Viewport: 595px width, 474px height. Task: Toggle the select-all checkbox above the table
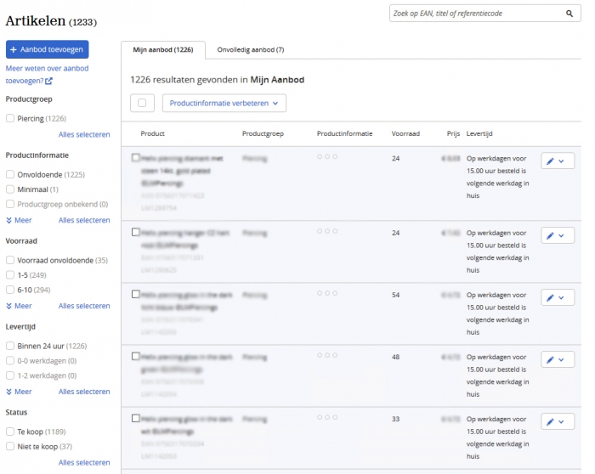[x=141, y=103]
